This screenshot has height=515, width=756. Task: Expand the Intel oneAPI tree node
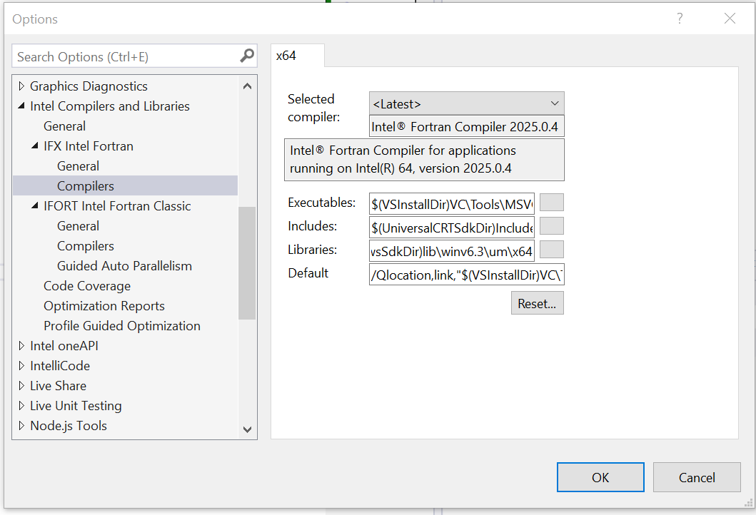coord(21,345)
